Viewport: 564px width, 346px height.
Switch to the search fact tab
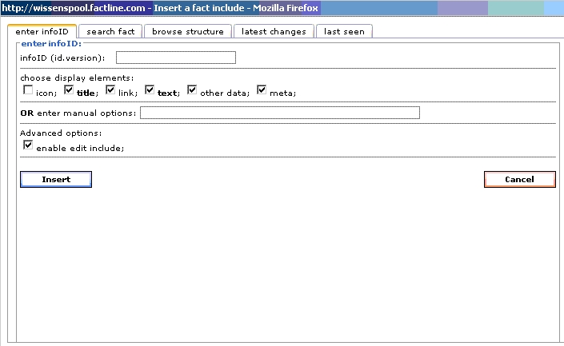(111, 31)
